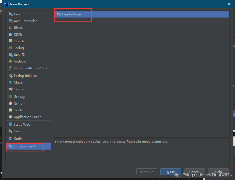
Task: Click Empty Project icon in left list
Action: tap(10, 146)
